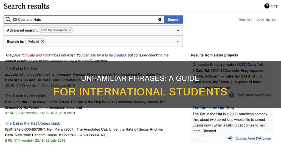The width and height of the screenshot is (281, 146).
Task: Click '37 KB (3,945 words) - 14:36, 18 August 2019'
Action: coord(40,113)
